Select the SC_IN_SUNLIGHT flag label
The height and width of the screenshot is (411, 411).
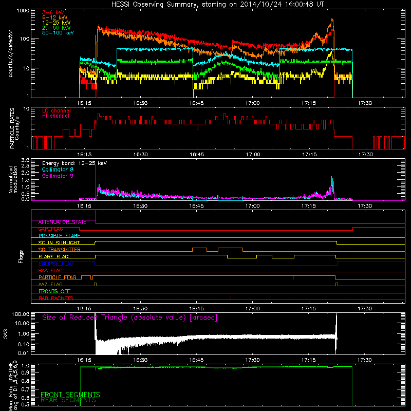point(59,242)
